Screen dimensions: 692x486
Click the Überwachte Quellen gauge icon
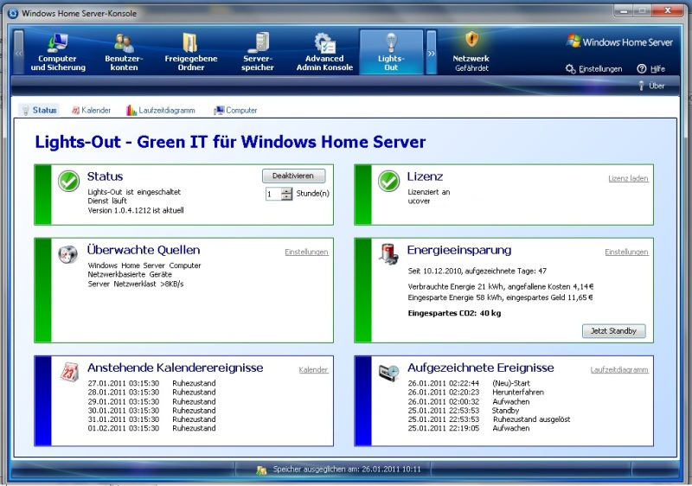(x=68, y=254)
